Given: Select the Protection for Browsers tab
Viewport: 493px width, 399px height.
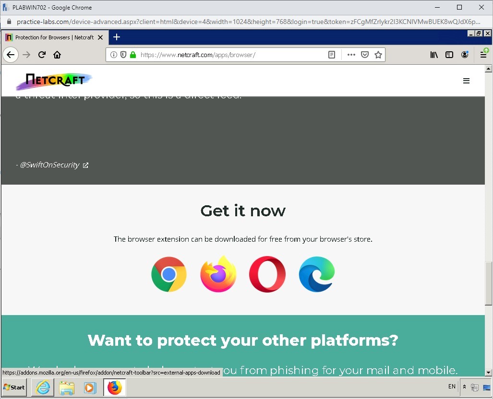Looking at the screenshot, I should [x=50, y=37].
